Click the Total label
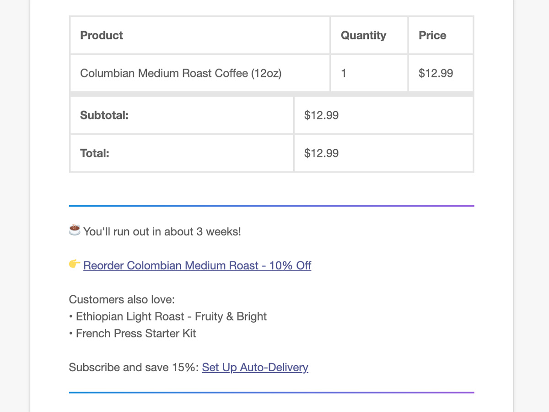The height and width of the screenshot is (412, 549). [x=95, y=153]
